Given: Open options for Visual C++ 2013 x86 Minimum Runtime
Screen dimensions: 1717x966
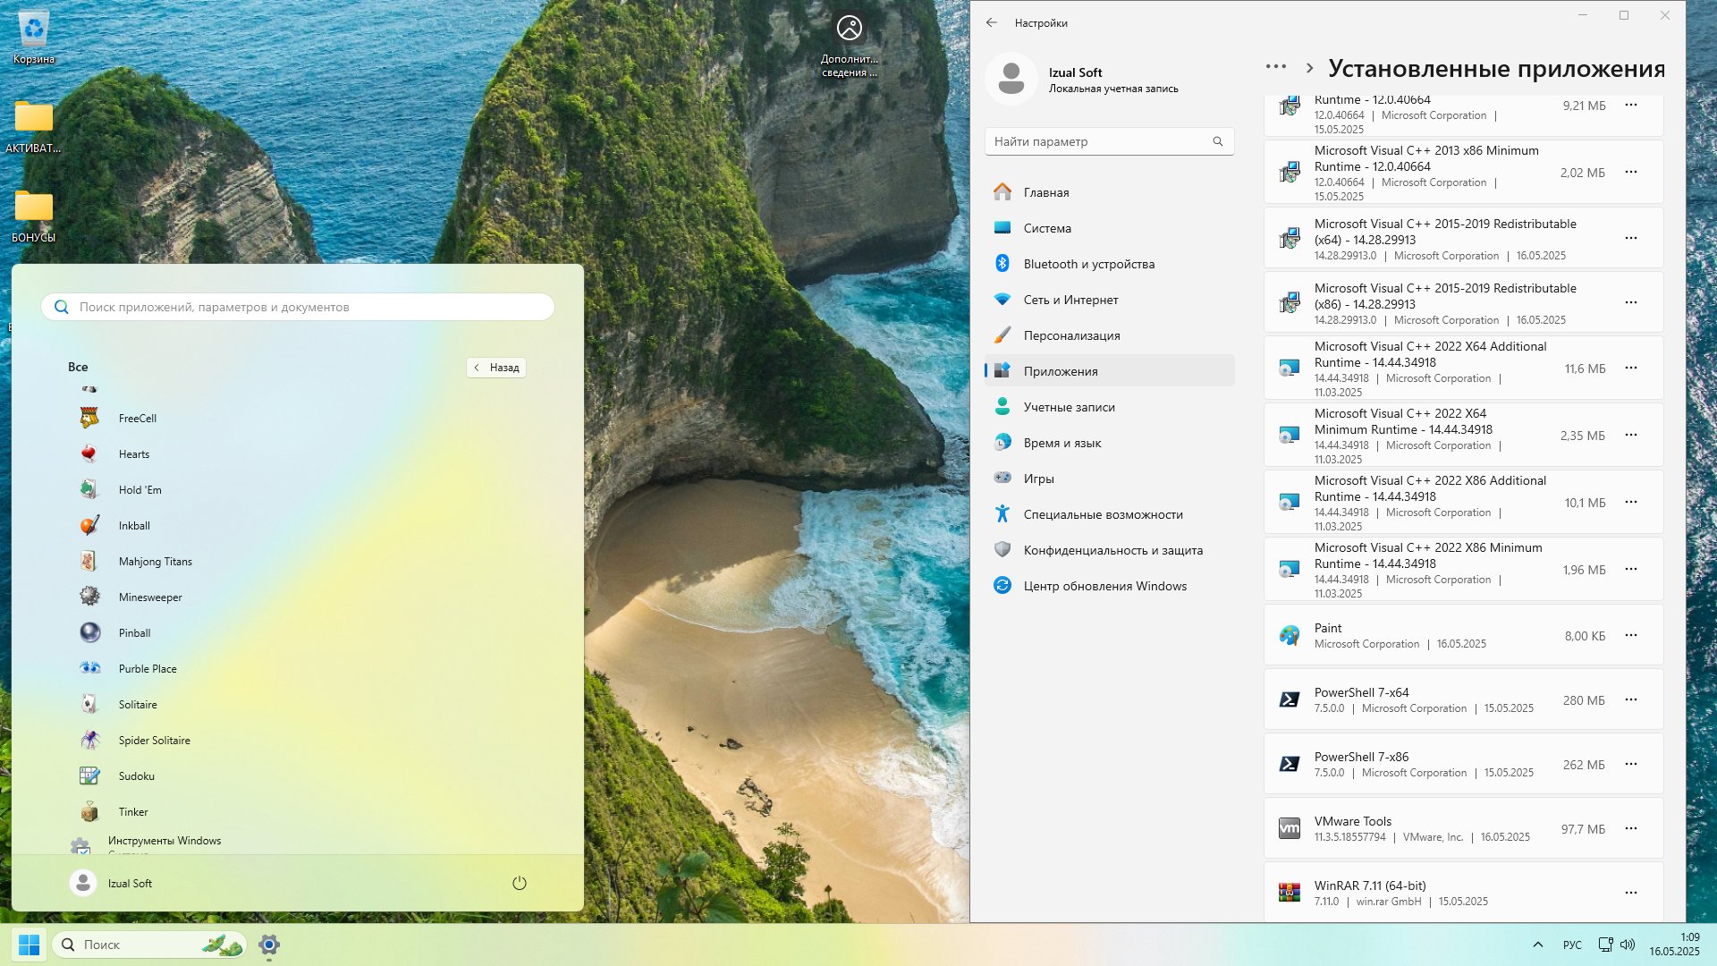Looking at the screenshot, I should (x=1631, y=173).
